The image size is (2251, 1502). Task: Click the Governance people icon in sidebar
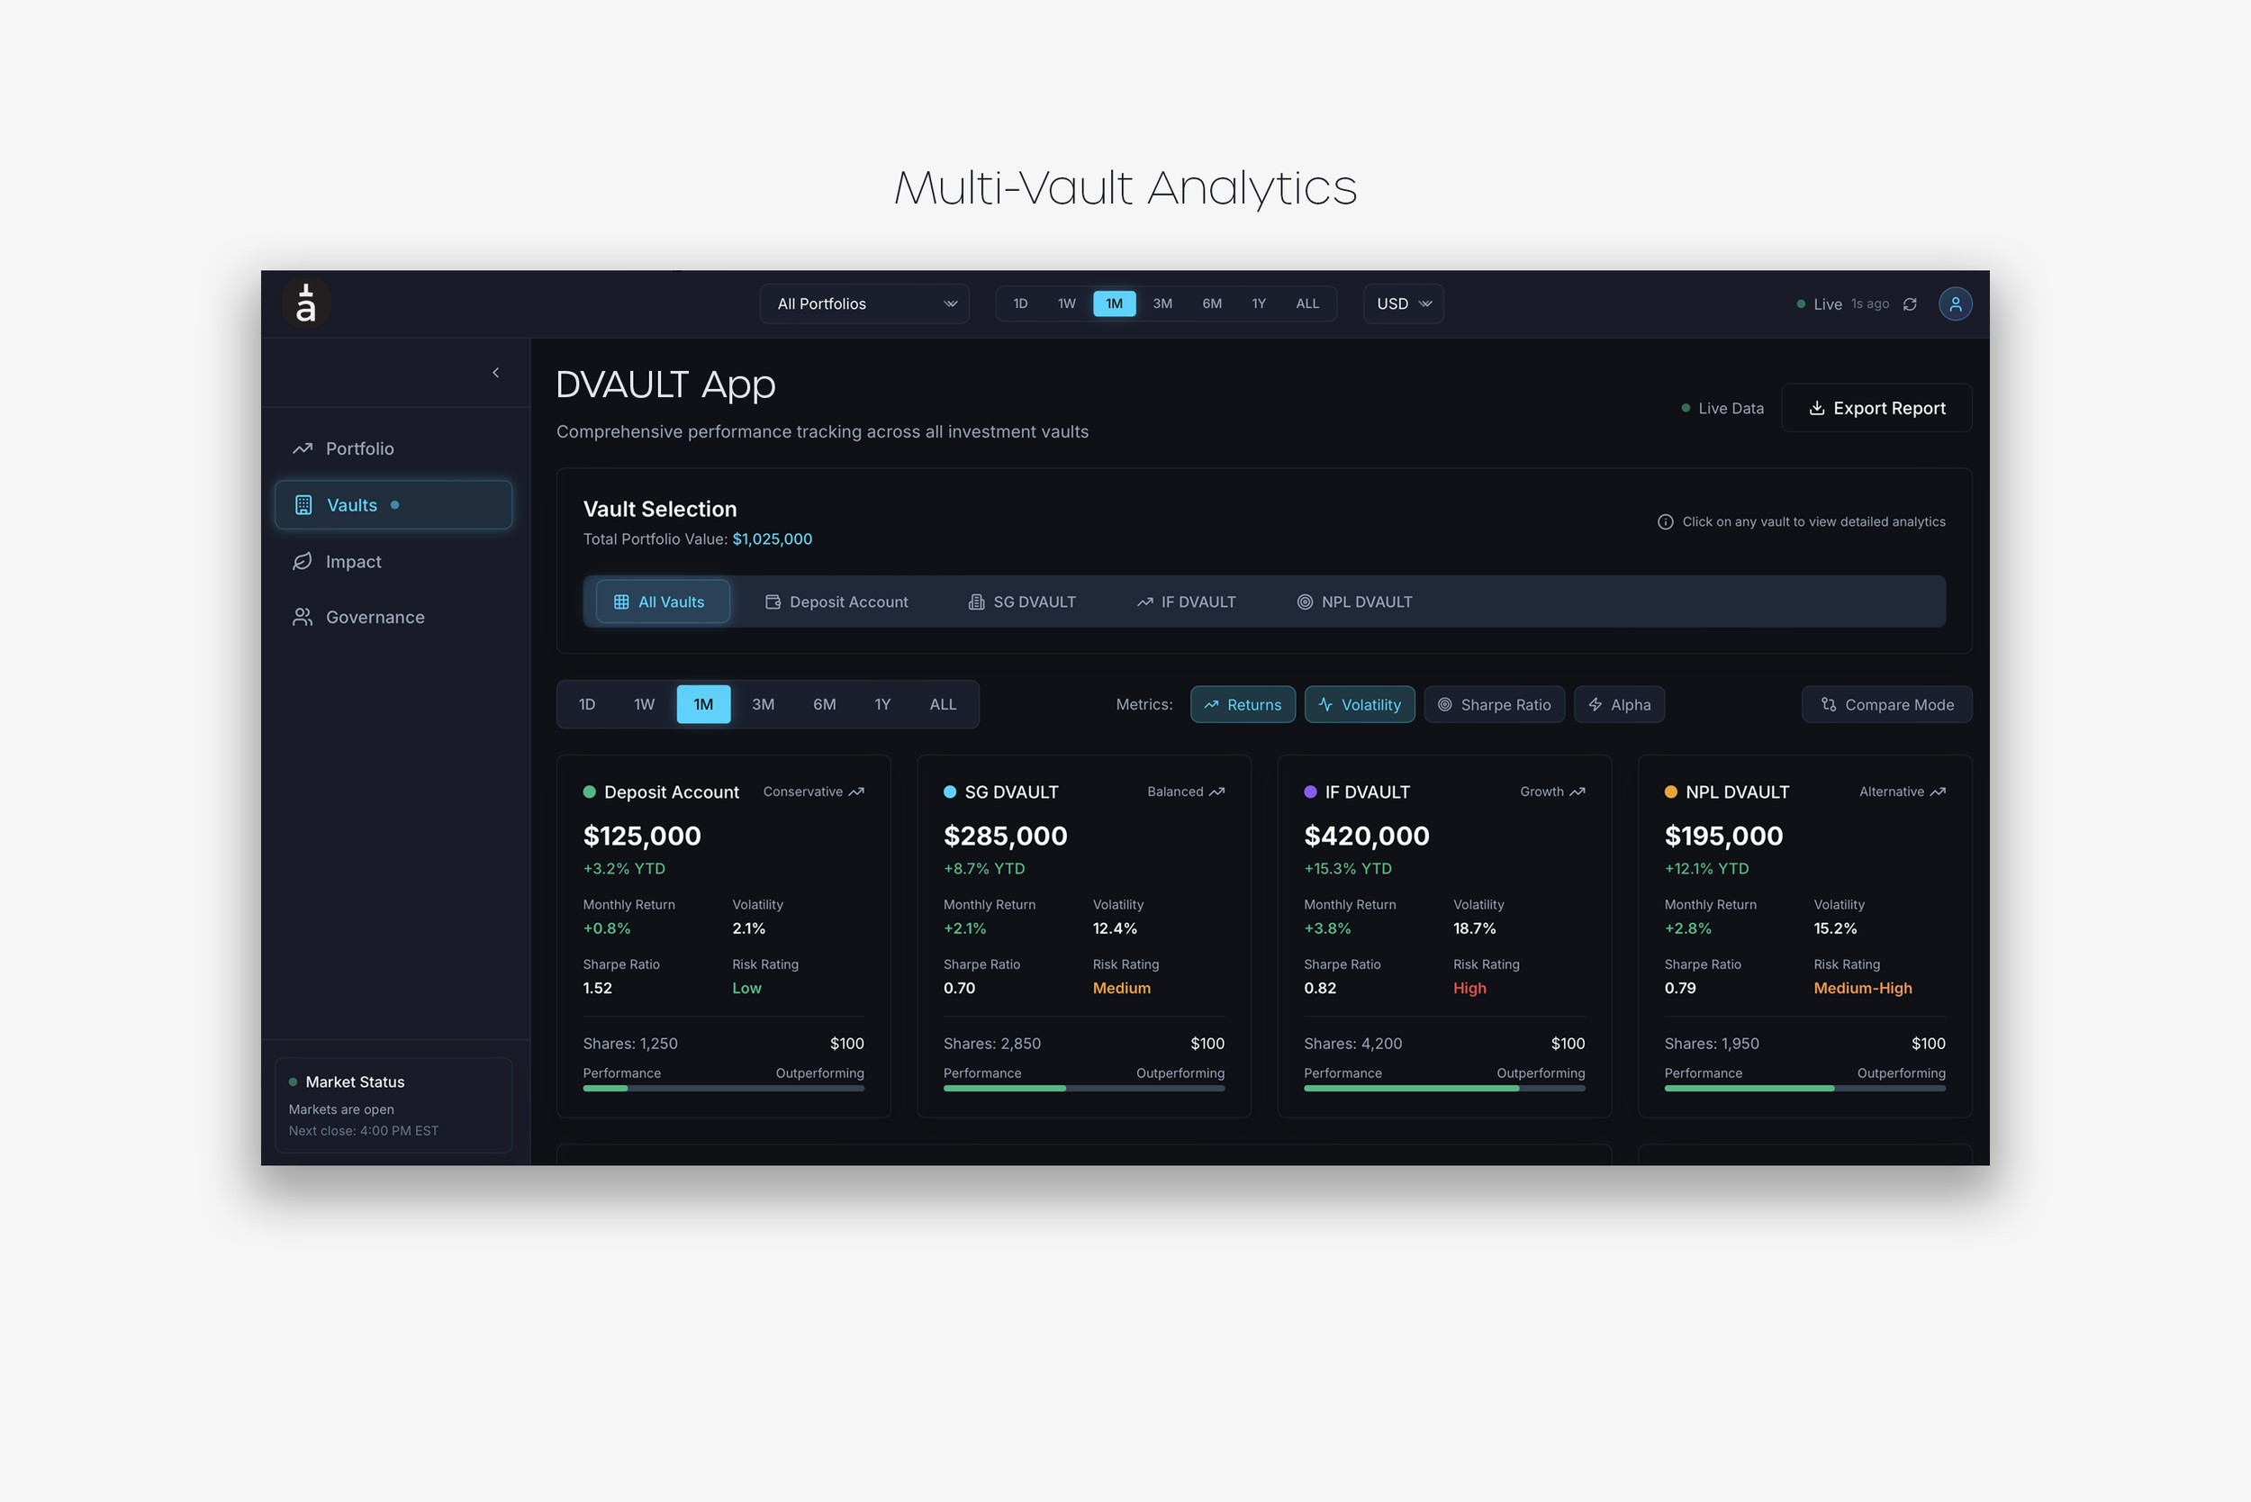(303, 617)
